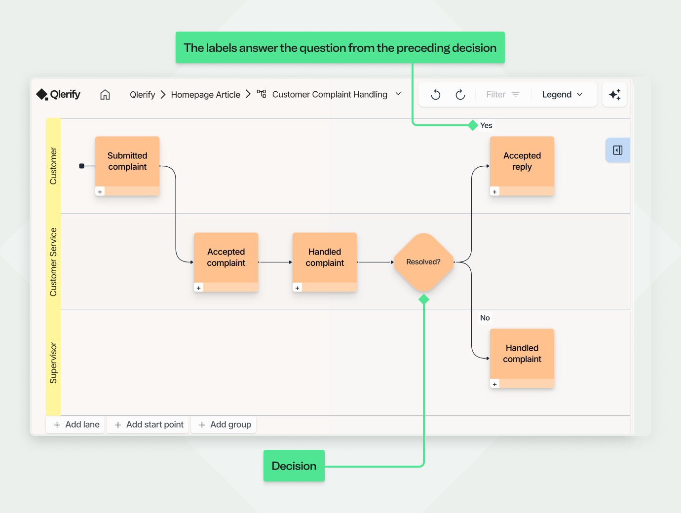Open the Customer Complaint Handling chevron menu
This screenshot has width=681, height=513.
(x=398, y=94)
